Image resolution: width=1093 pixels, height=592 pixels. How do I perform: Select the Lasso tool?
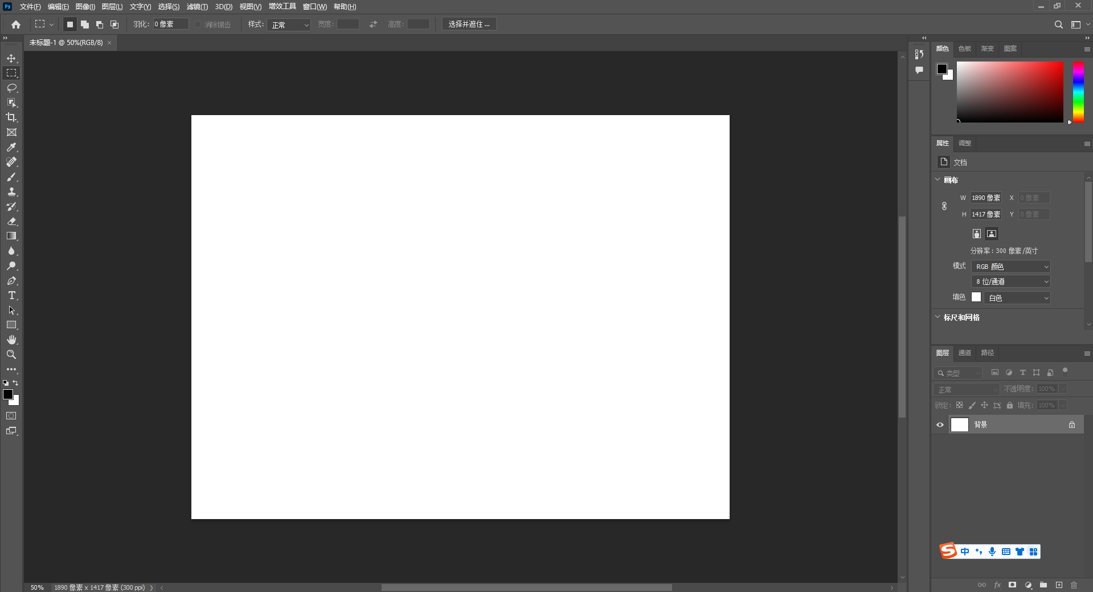[x=11, y=88]
